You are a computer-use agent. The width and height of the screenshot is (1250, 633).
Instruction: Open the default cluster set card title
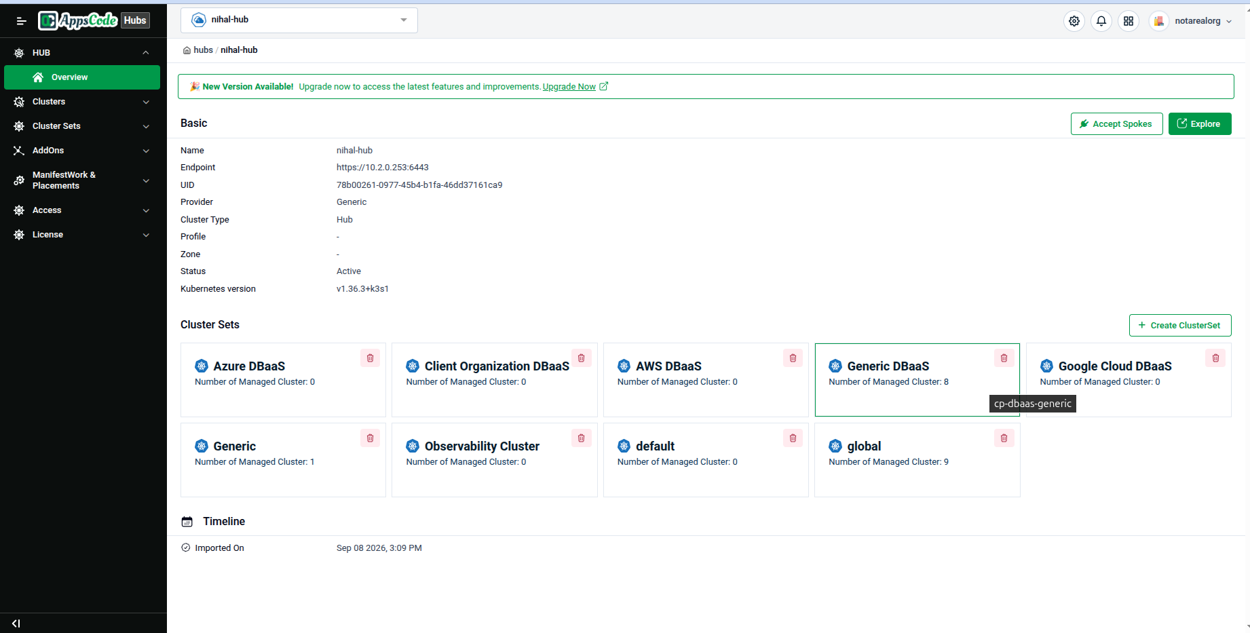point(655,446)
